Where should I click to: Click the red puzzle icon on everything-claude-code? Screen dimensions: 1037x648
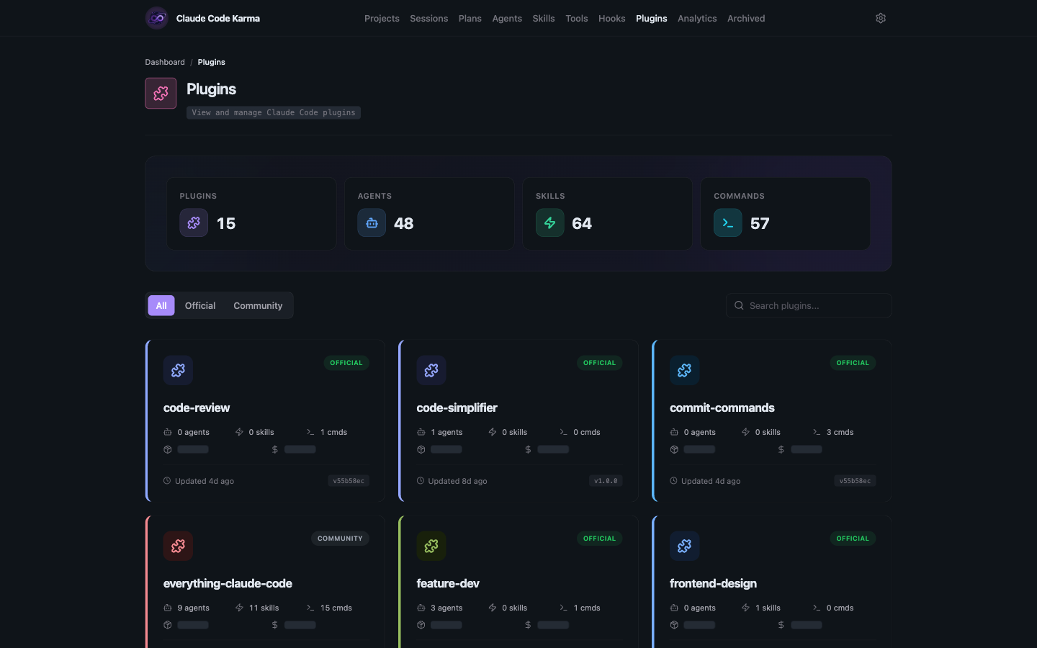pos(178,546)
